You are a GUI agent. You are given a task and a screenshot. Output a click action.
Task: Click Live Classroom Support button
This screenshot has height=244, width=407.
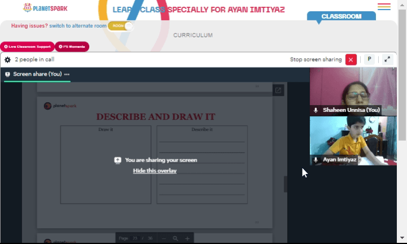[x=27, y=47]
